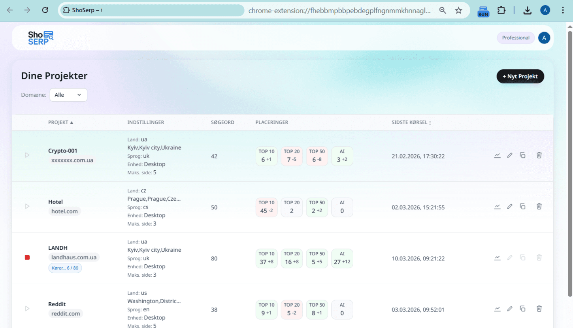This screenshot has width=573, height=328.
Task: Select the ShoSerp browser tab title
Action: tap(87, 10)
